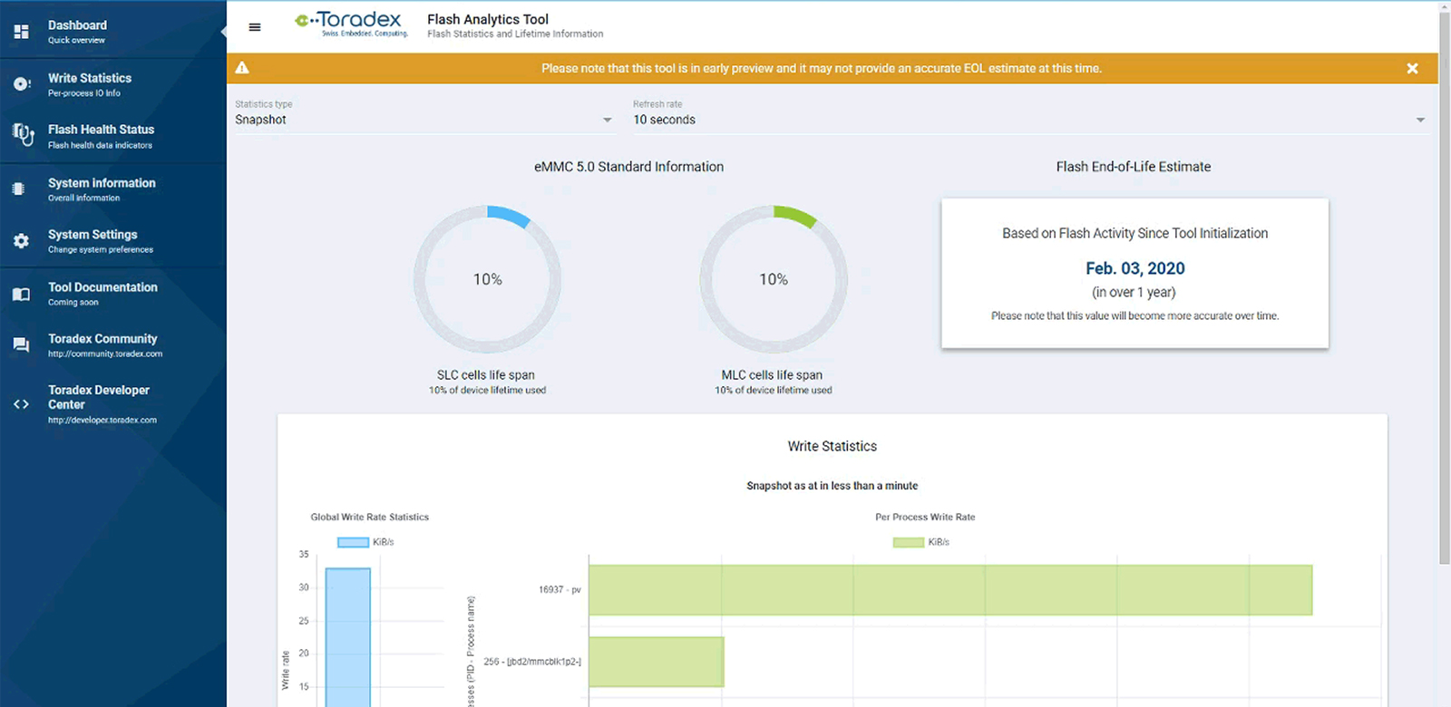The image size is (1451, 707).
Task: Click the Refresh rate dropdown arrow
Action: click(1420, 120)
